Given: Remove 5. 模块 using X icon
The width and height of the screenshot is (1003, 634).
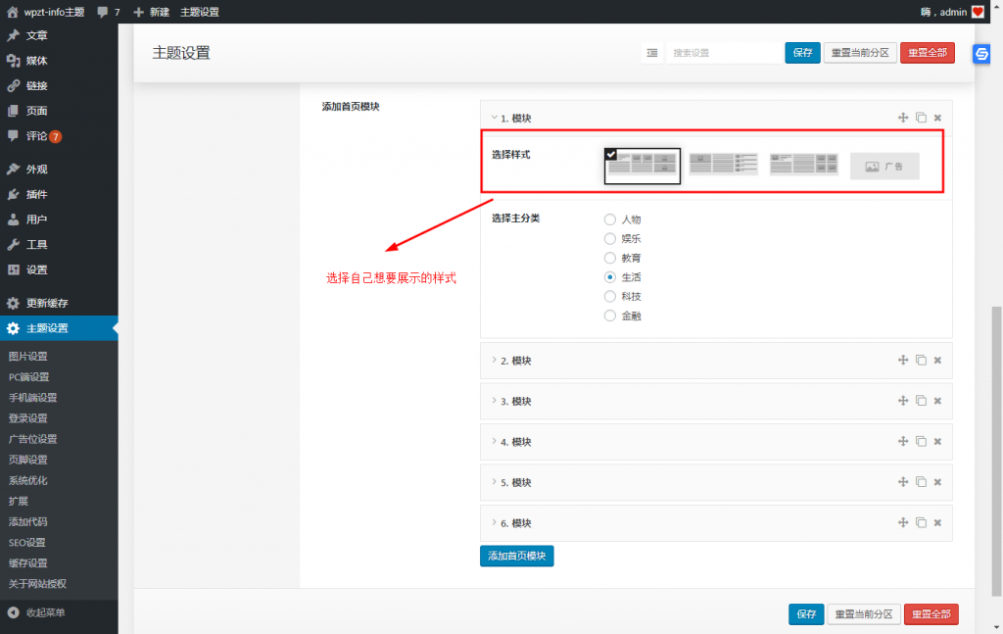Looking at the screenshot, I should point(937,482).
